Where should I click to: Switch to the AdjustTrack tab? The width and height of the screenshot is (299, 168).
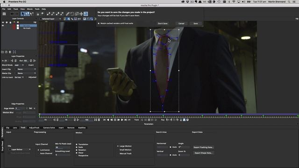coord(34,127)
